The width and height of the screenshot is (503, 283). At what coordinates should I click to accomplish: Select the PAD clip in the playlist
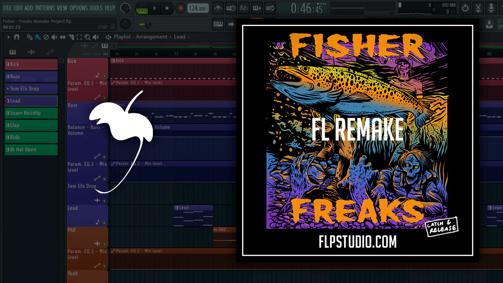pyautogui.click(x=224, y=237)
